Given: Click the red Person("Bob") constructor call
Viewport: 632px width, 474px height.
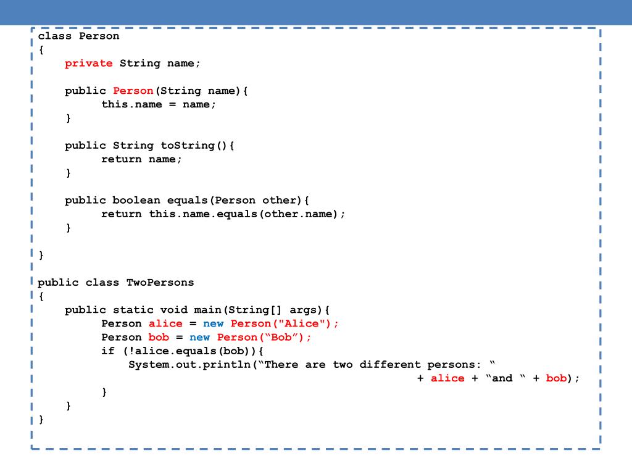Looking at the screenshot, I should [264, 338].
